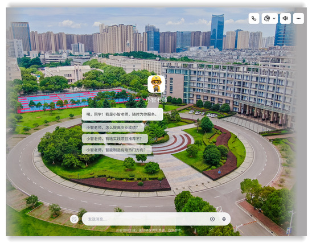
Task: Choose suggestion 小智老师，怎么提高专业成绩?
Action: point(113,127)
